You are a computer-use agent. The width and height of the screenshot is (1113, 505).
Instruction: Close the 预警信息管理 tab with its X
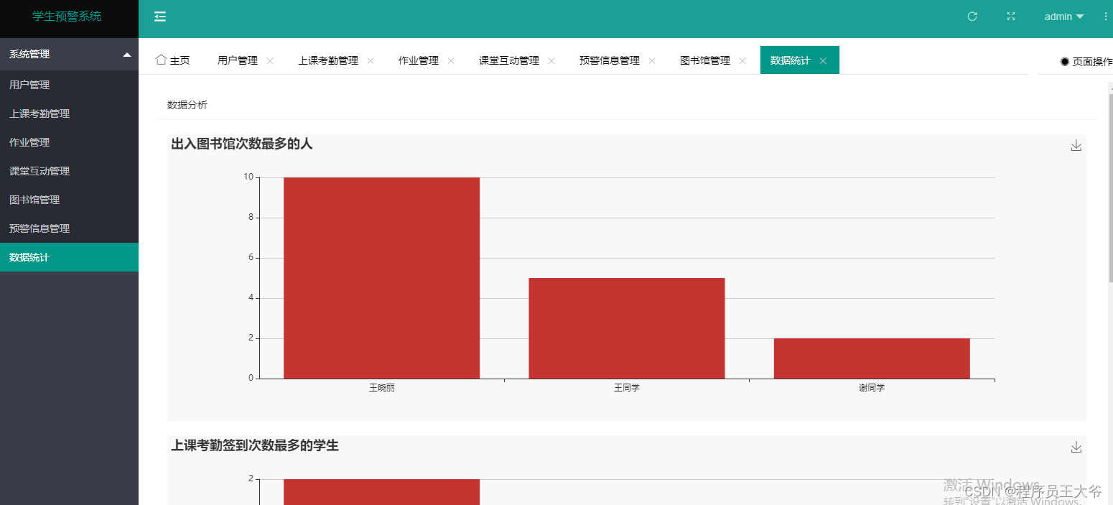coord(652,61)
